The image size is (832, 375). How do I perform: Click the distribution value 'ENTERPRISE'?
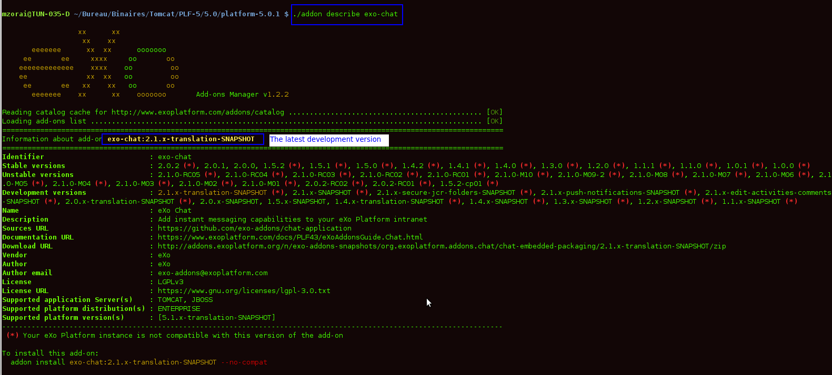click(179, 309)
